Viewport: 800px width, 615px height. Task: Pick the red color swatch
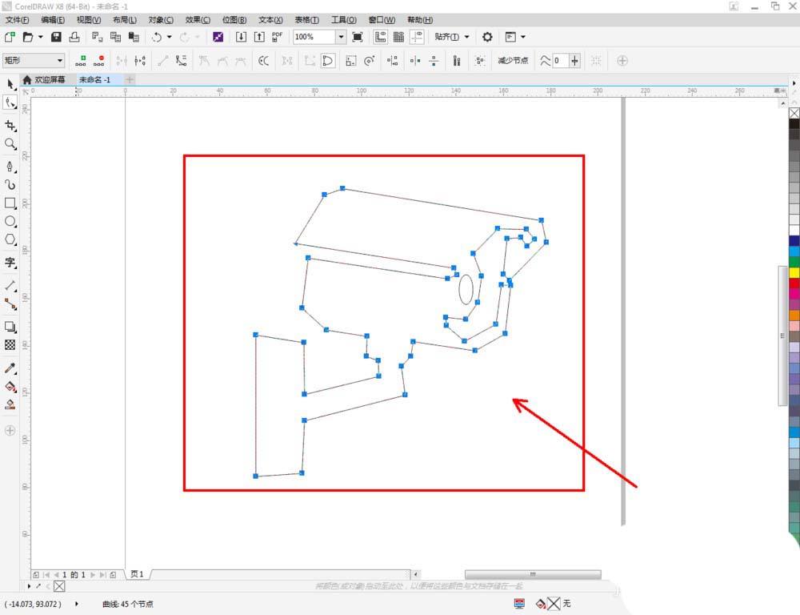(794, 283)
